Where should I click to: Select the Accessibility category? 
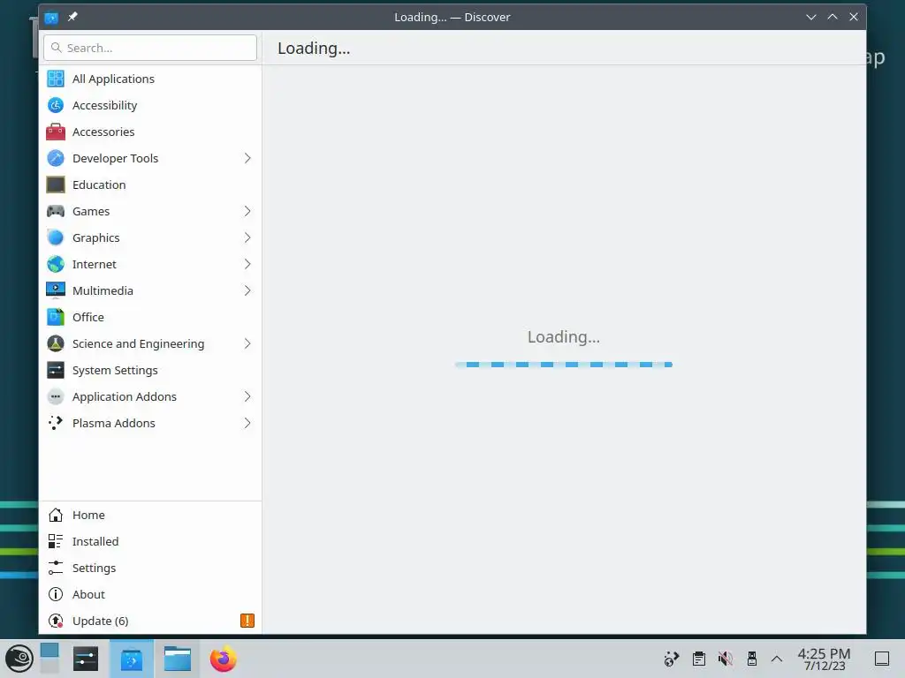coord(150,105)
